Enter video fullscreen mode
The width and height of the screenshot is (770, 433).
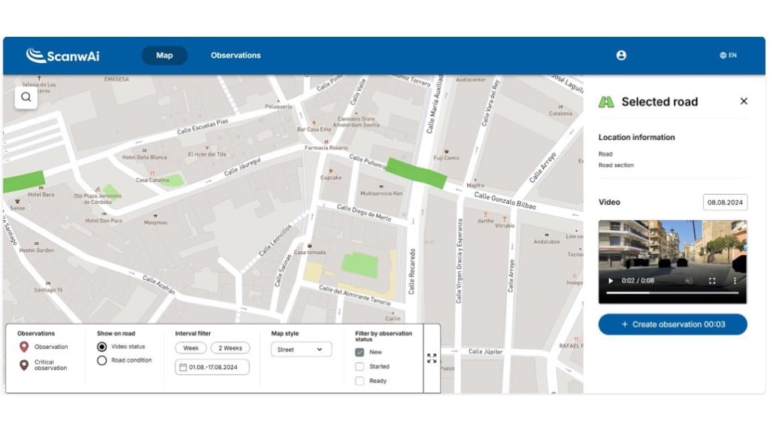(x=712, y=281)
